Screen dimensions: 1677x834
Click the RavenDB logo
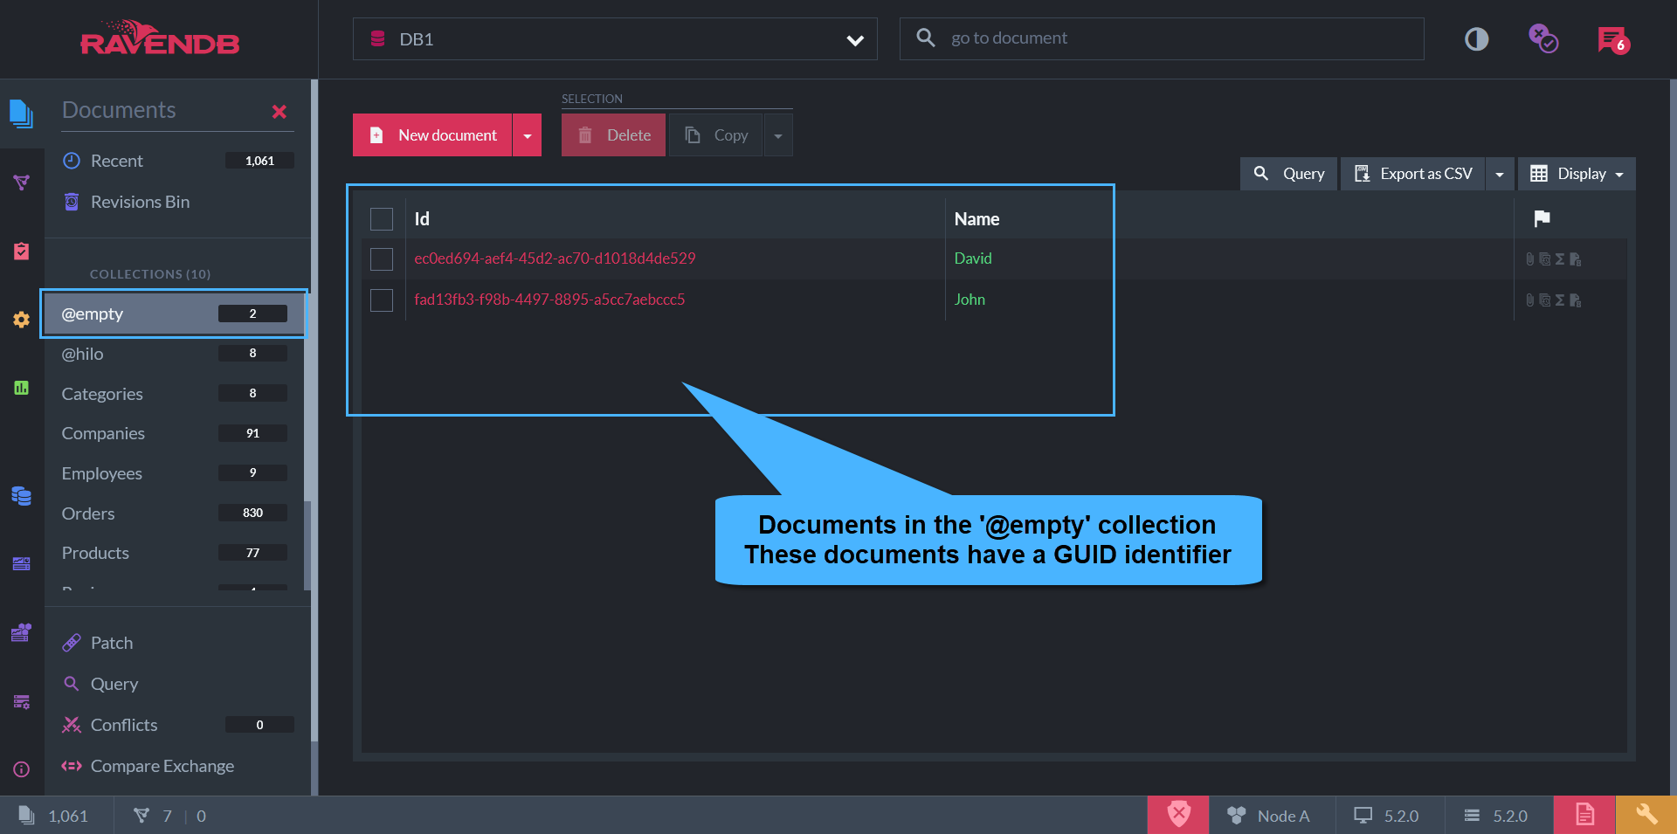tap(160, 38)
